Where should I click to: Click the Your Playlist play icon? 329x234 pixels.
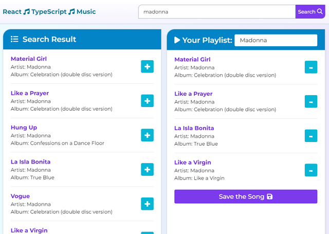click(177, 40)
